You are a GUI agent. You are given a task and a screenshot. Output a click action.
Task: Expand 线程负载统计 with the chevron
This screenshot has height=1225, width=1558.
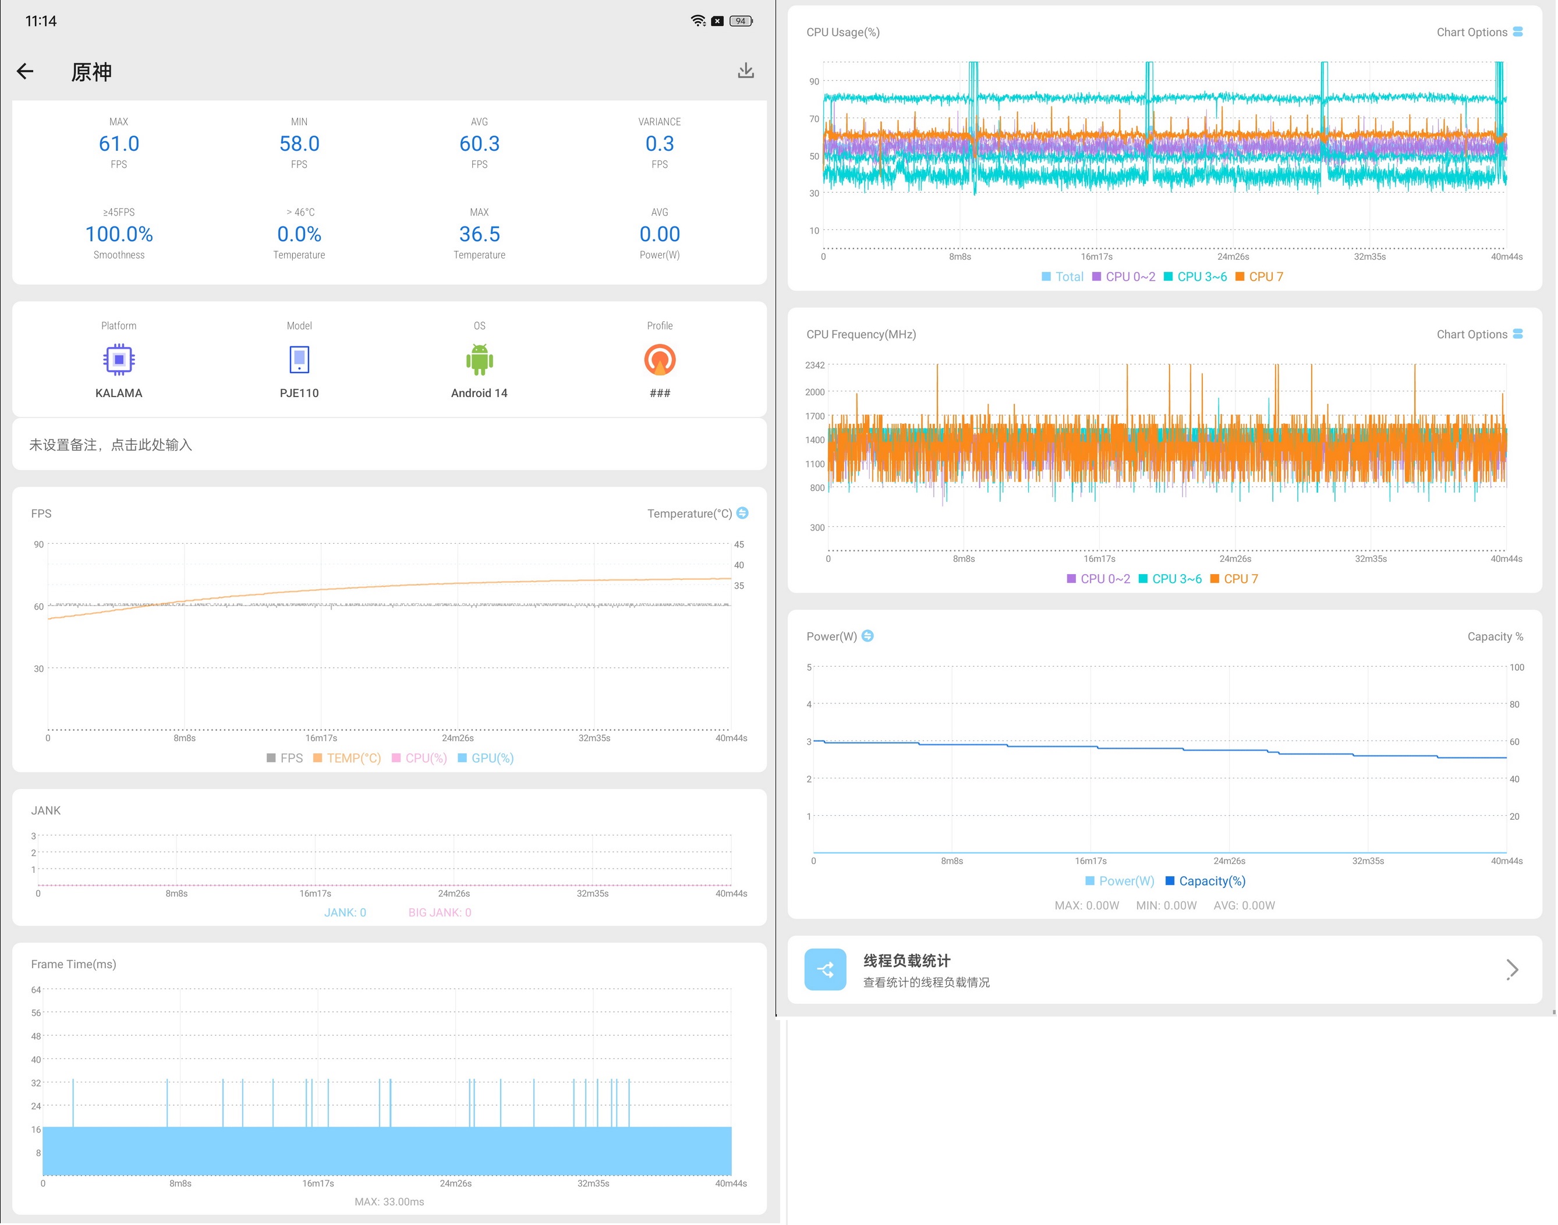(x=1512, y=969)
